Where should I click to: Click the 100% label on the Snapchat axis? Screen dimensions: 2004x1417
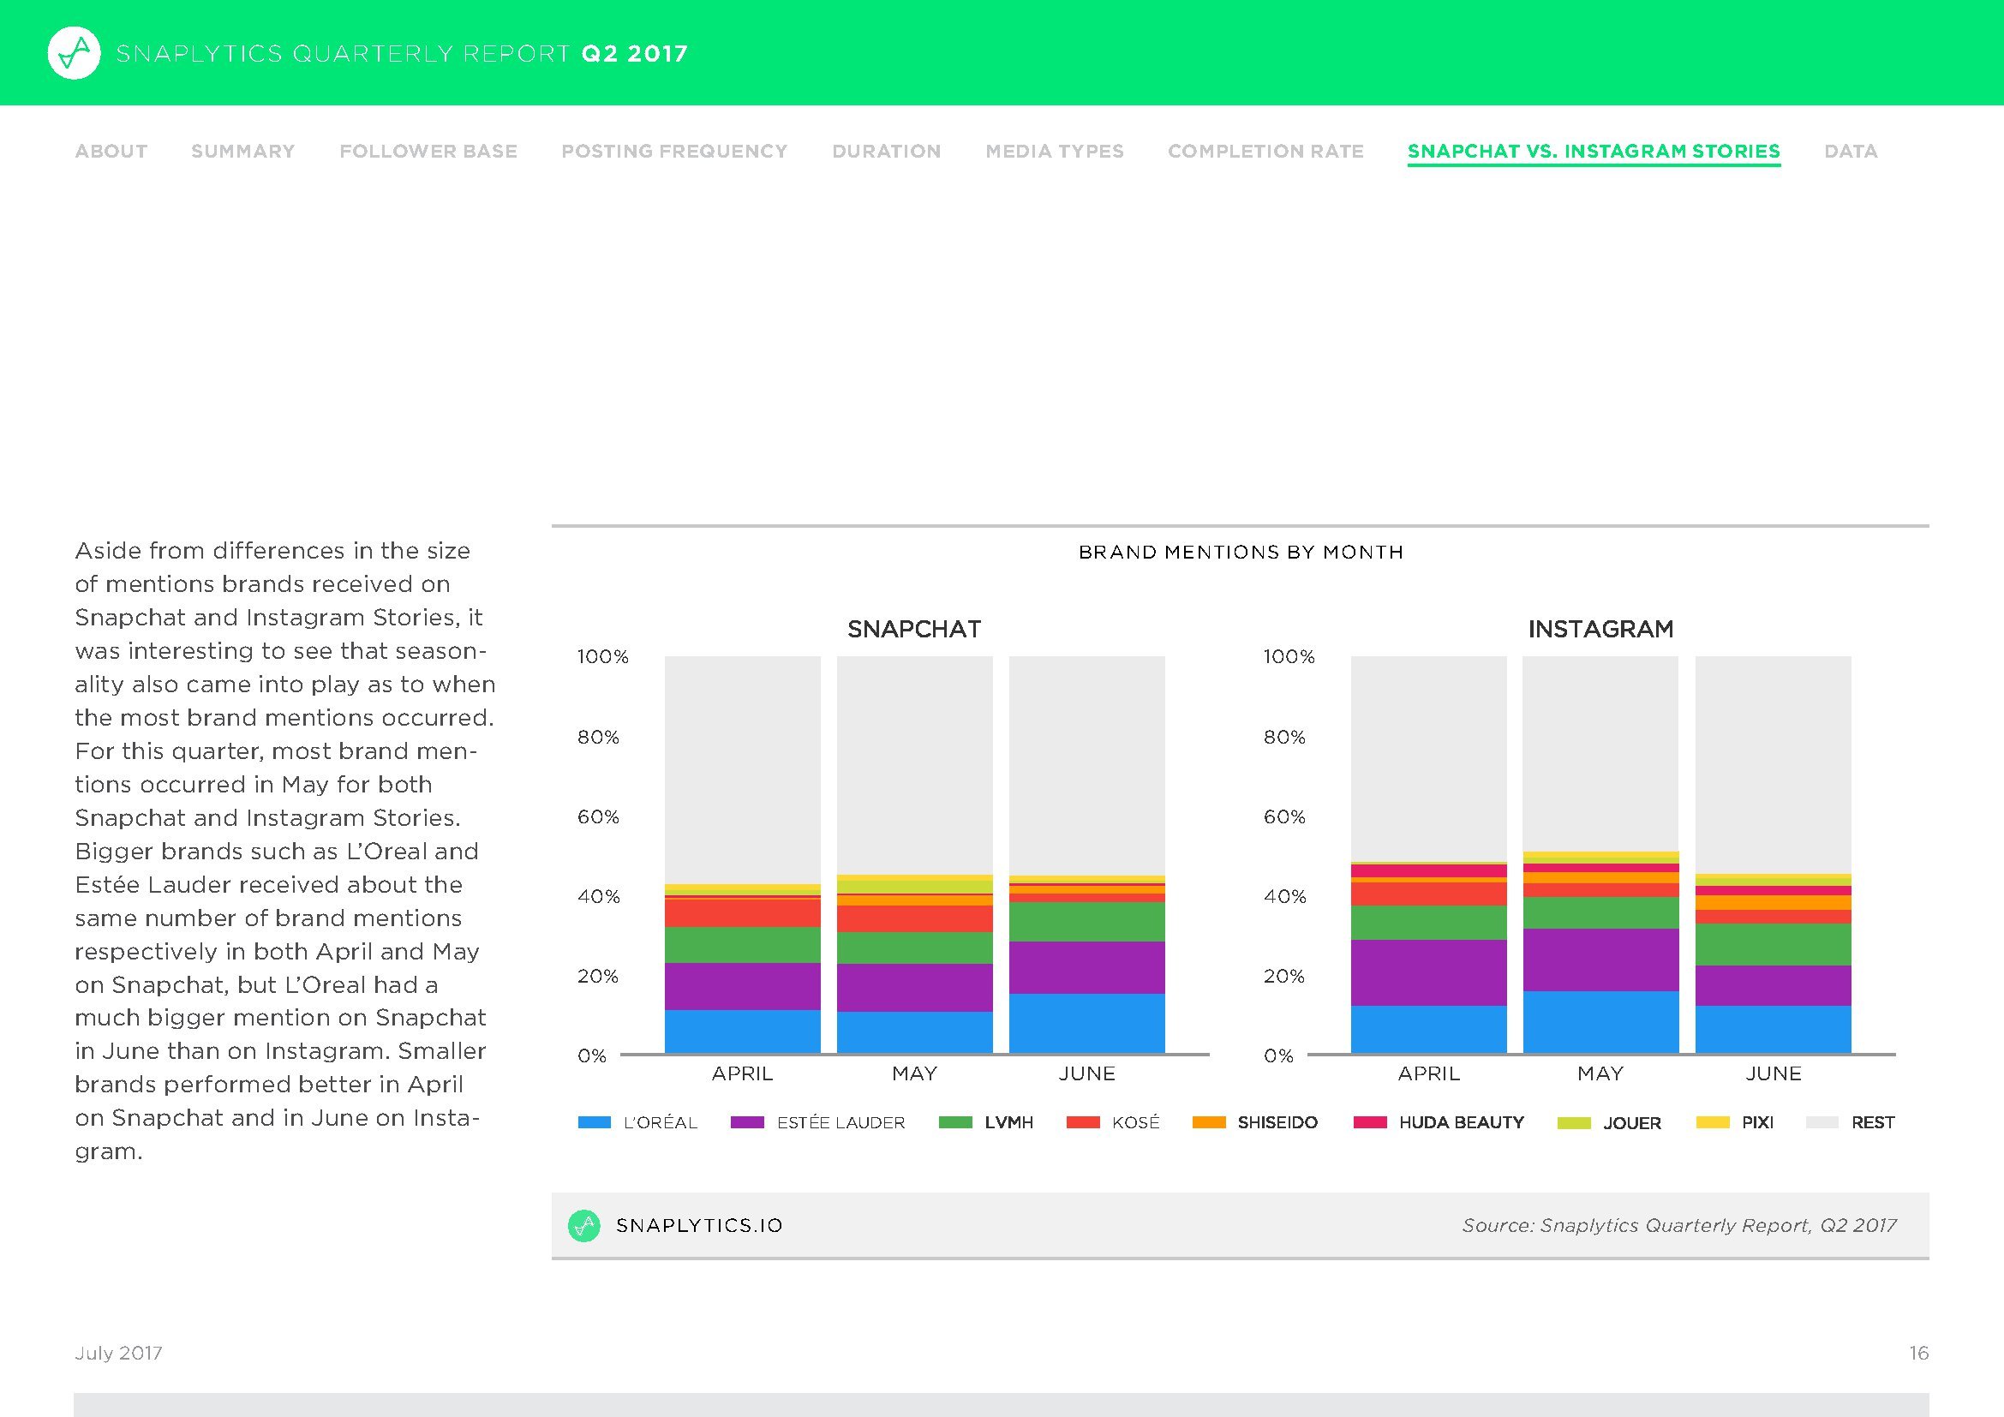602,657
